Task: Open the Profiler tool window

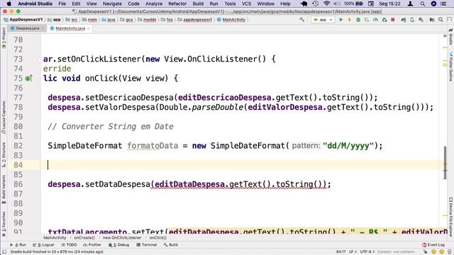Action: point(92,244)
